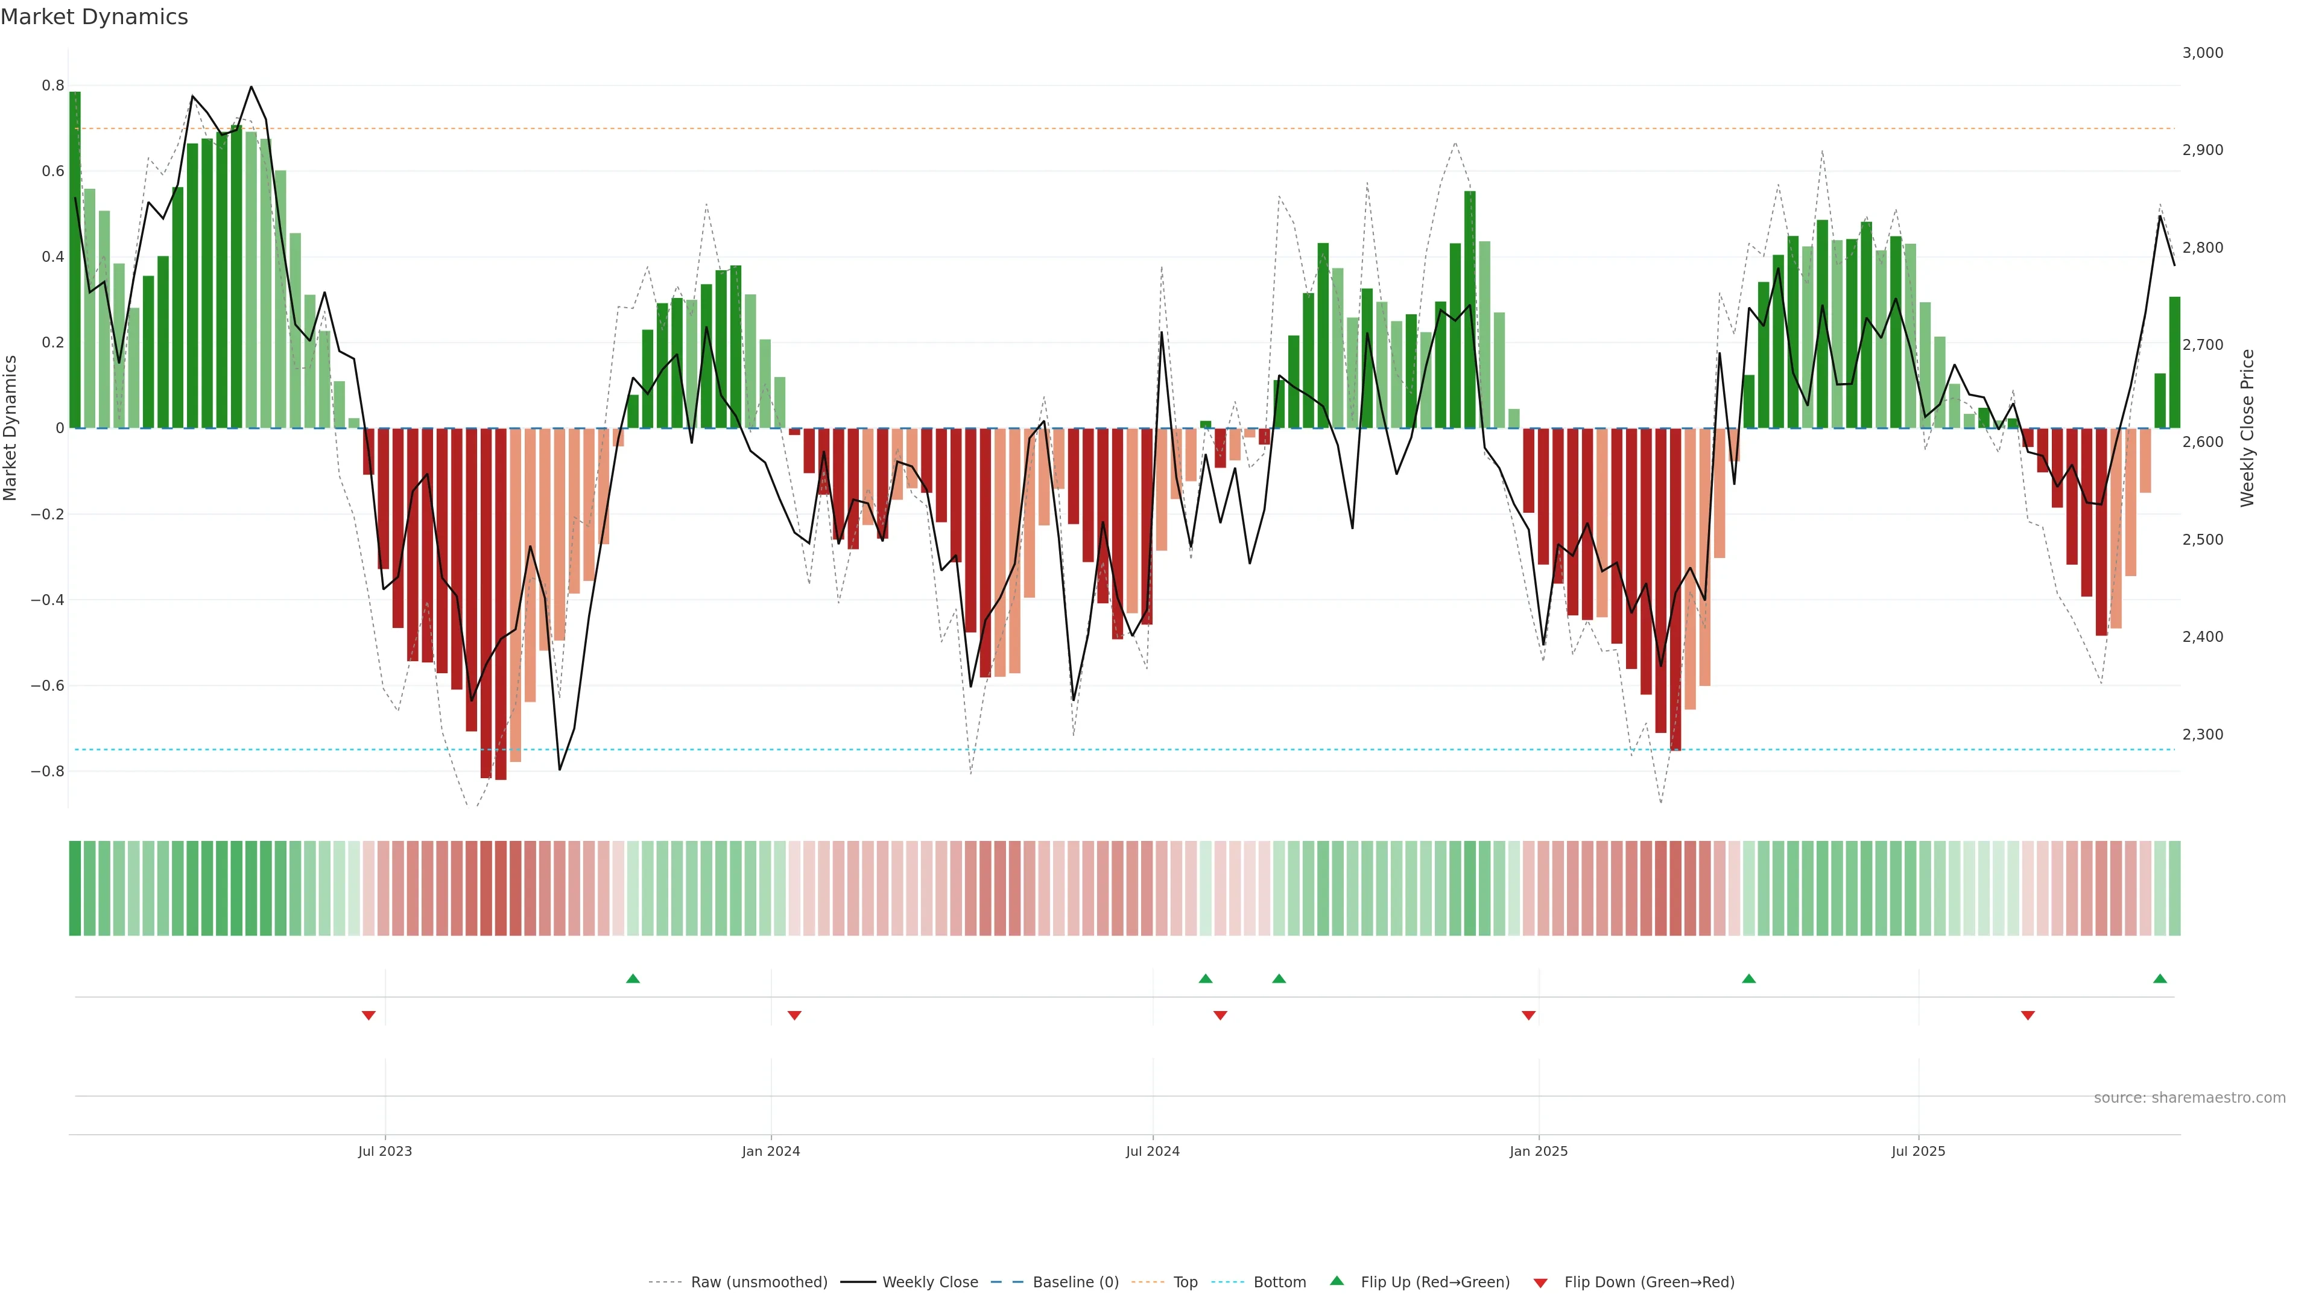
Task: Click the green Flip Up triangle icon in the legend
Action: pyautogui.click(x=1337, y=1281)
